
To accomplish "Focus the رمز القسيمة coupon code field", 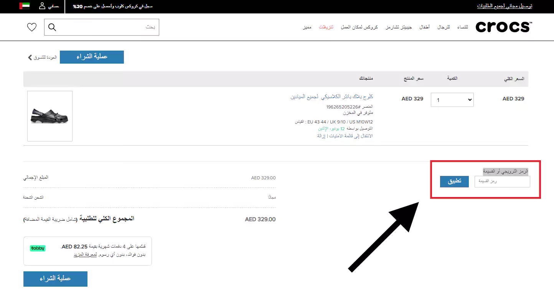I will 502,181.
